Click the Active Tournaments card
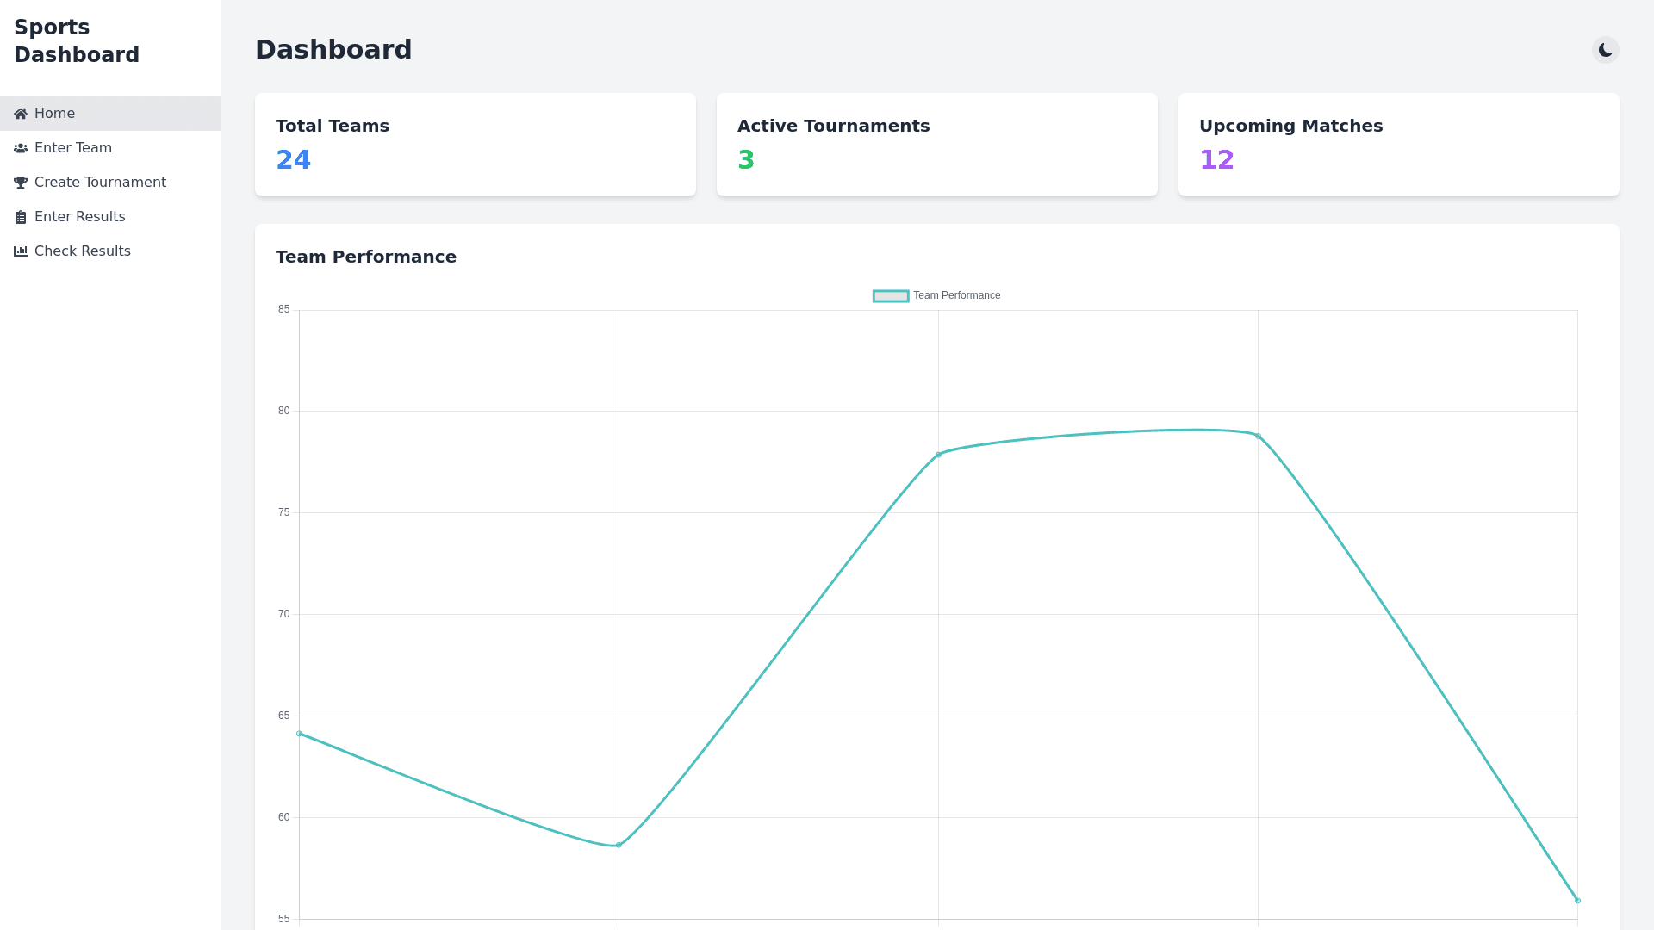This screenshot has height=930, width=1654. click(x=936, y=145)
